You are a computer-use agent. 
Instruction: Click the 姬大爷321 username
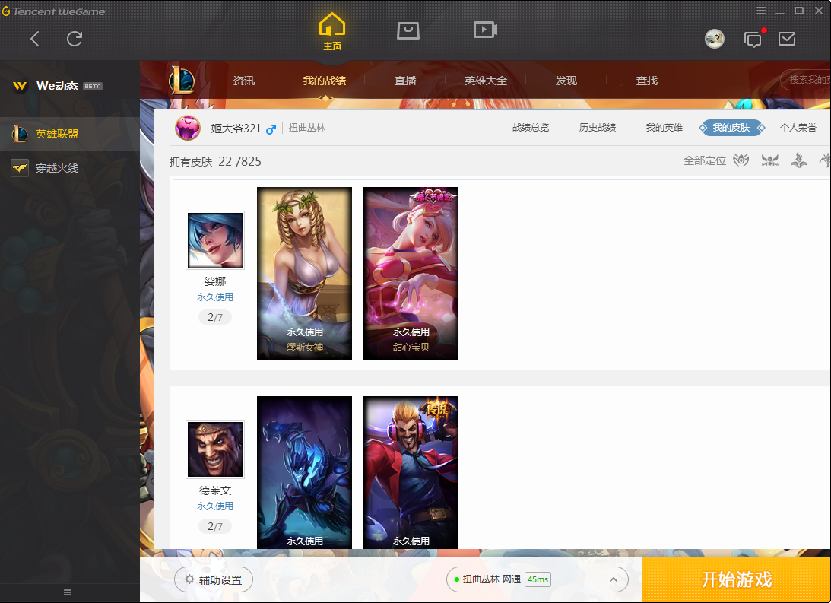coord(236,129)
